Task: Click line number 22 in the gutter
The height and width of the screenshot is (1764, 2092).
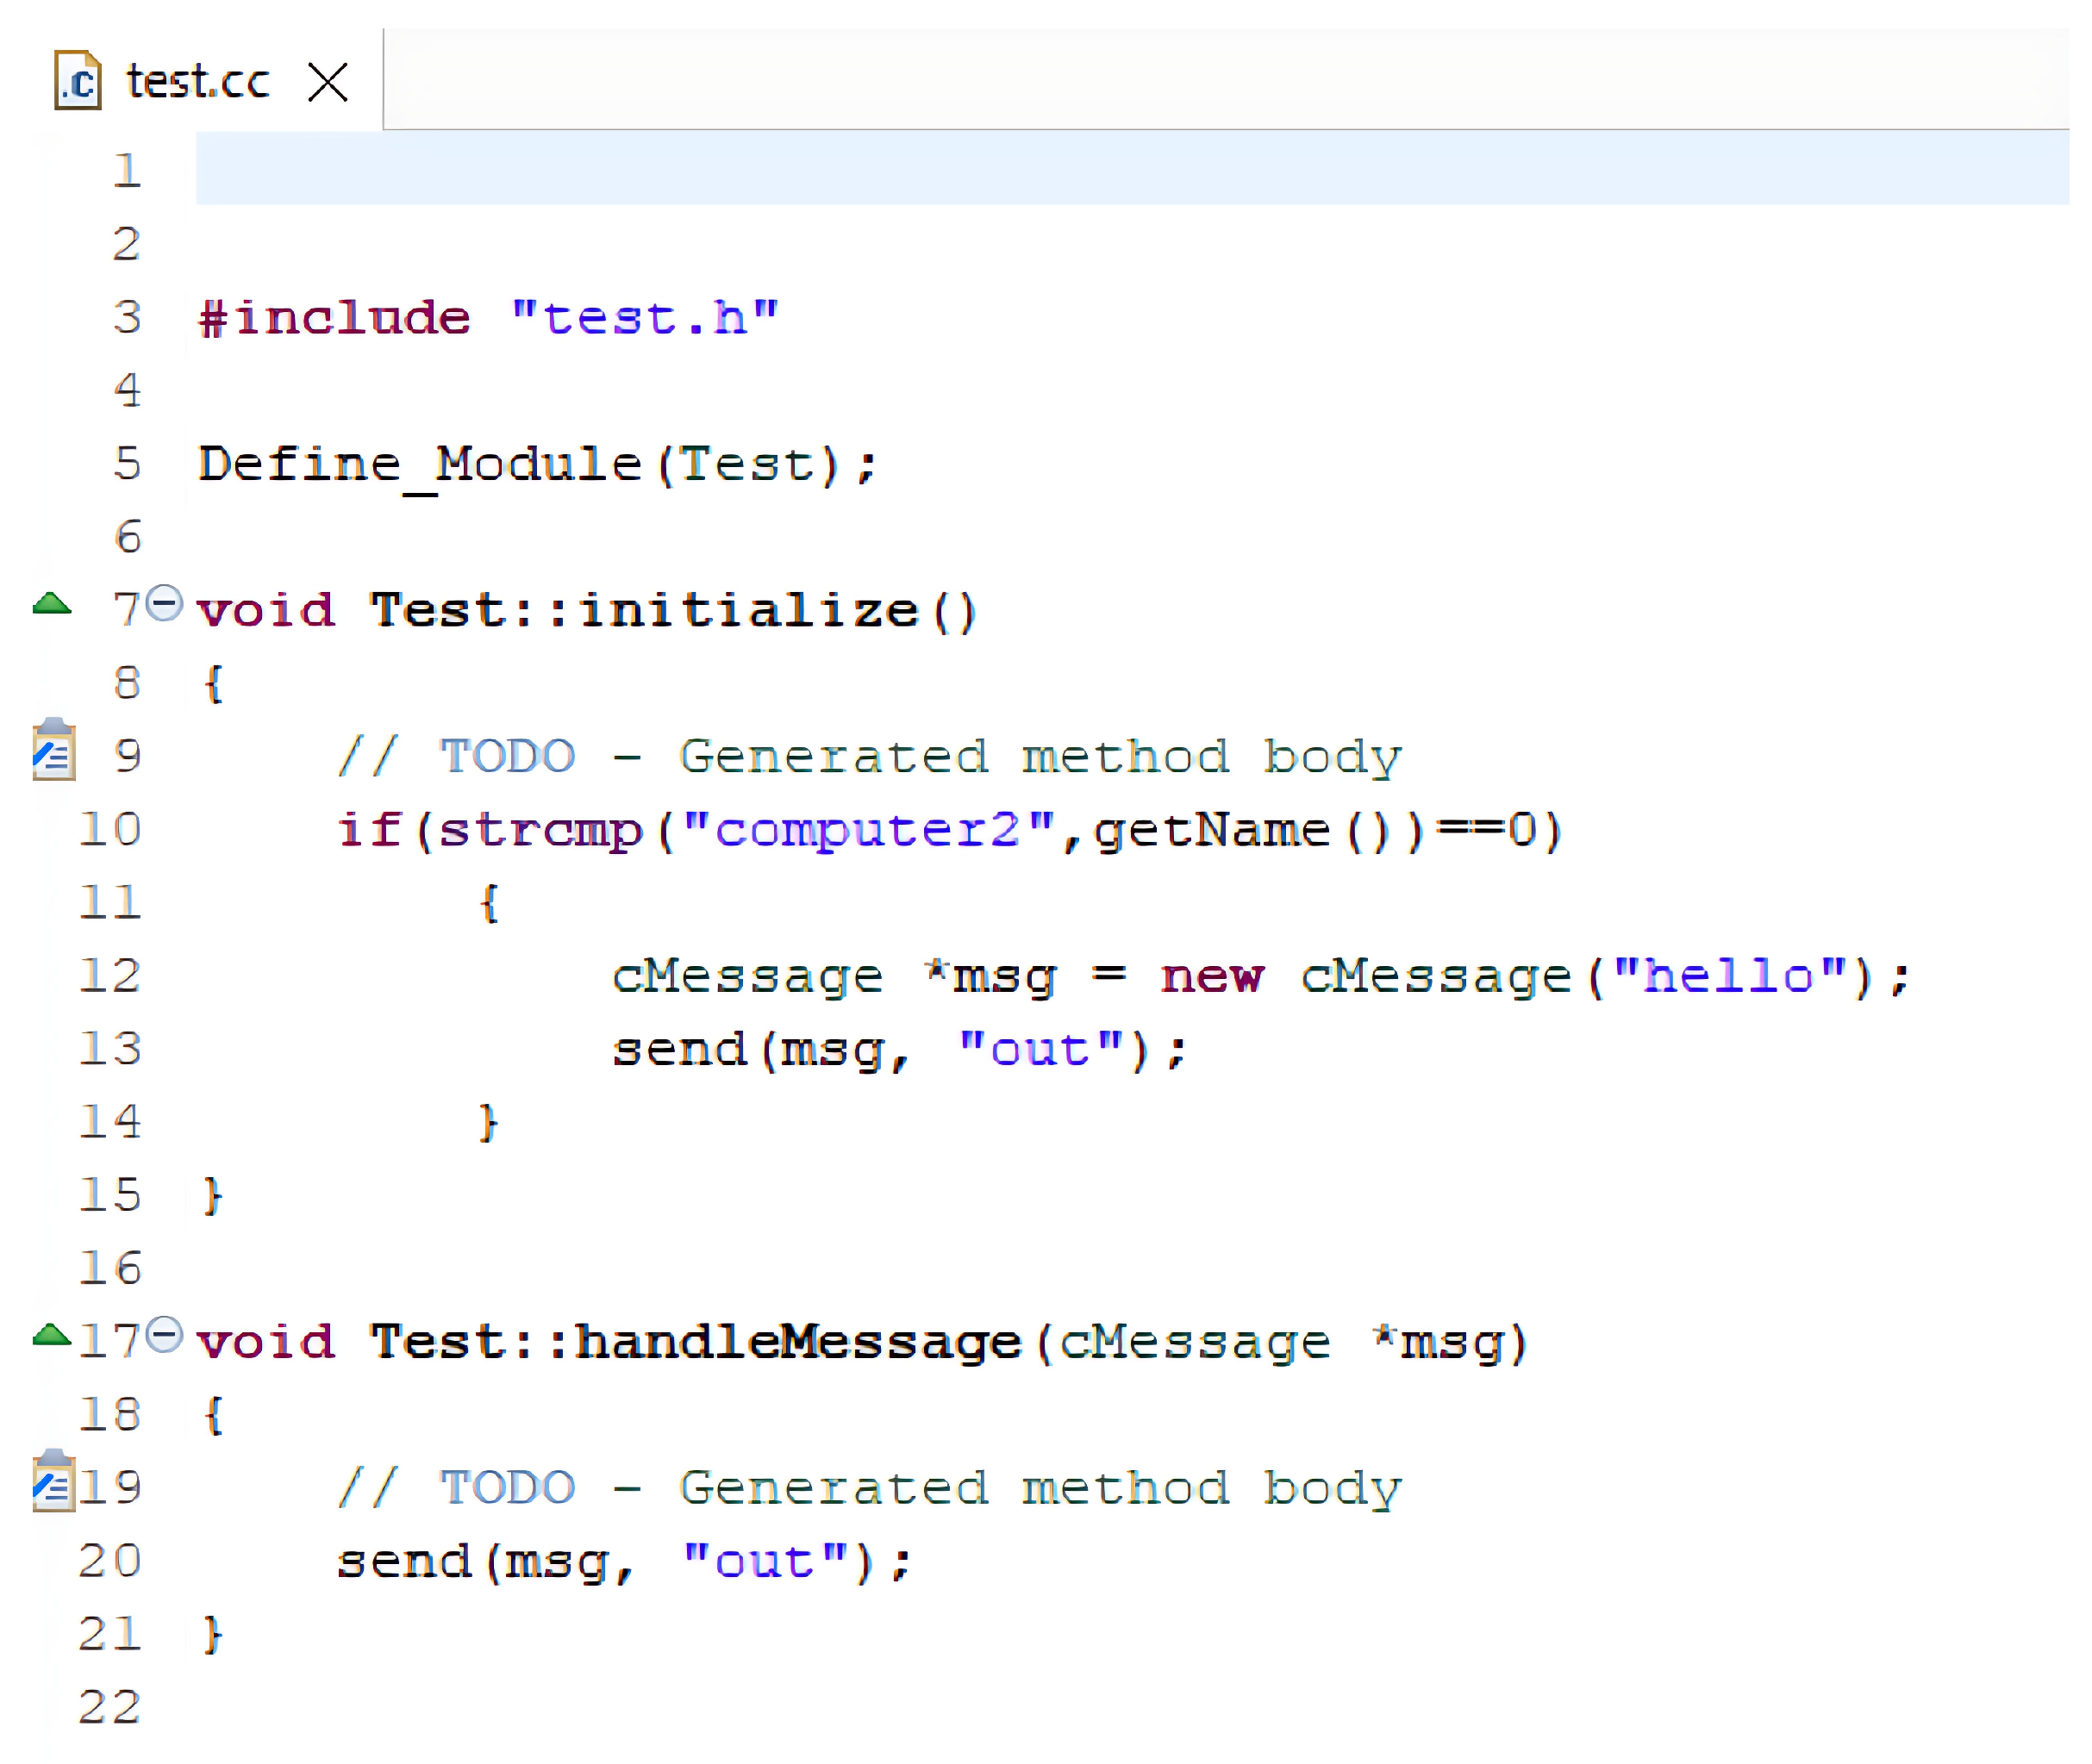Action: click(110, 1707)
